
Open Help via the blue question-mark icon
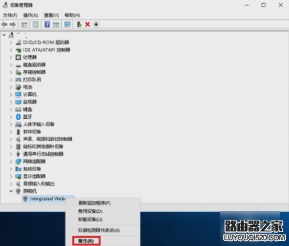(x=47, y=24)
